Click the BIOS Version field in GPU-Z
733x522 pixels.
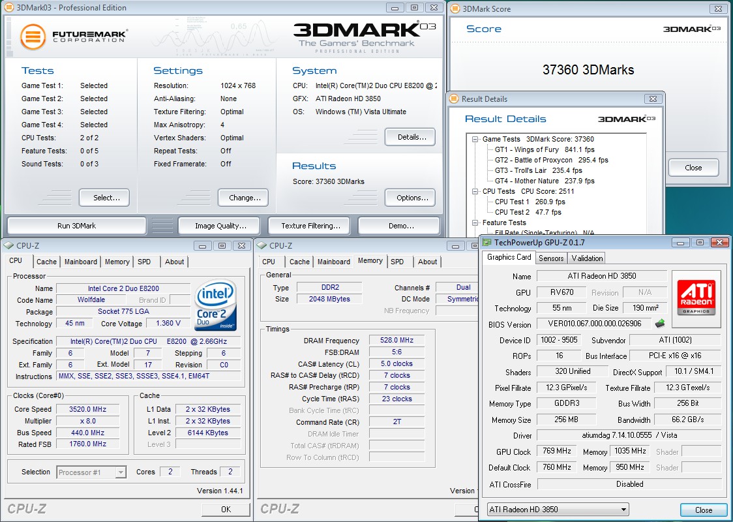594,324
